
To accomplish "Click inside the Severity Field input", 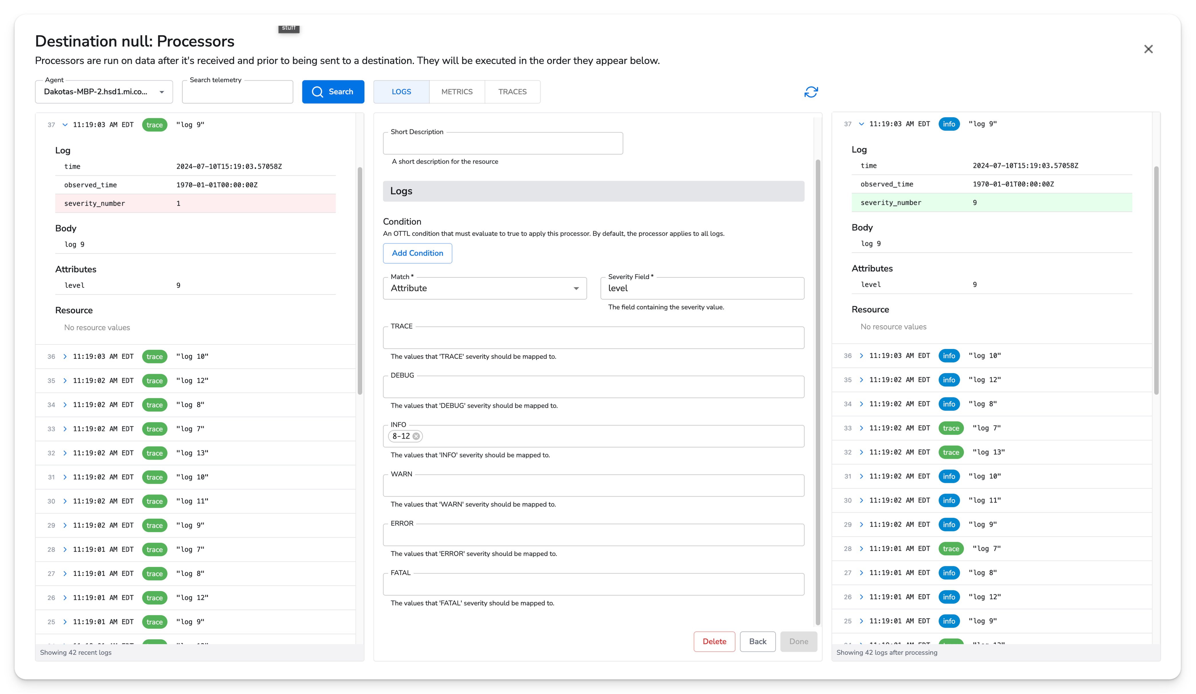I will coord(702,288).
